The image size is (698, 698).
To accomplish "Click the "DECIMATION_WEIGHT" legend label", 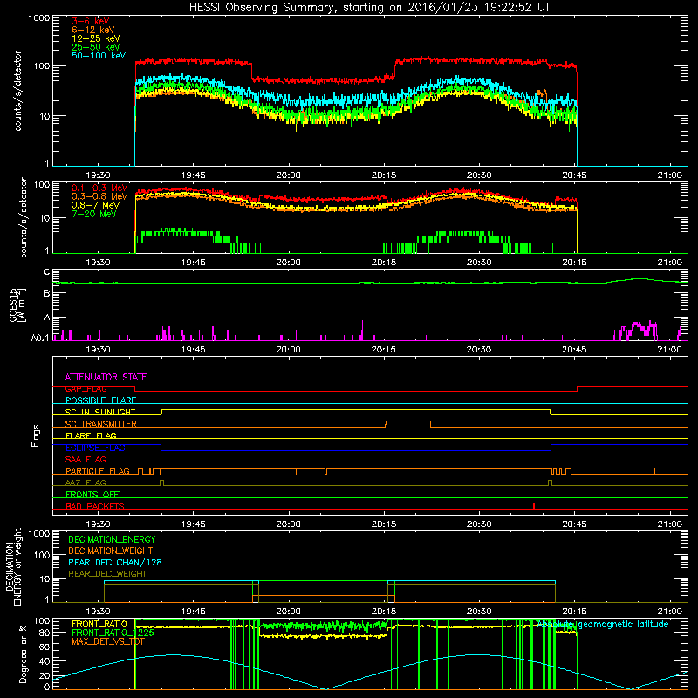I will coord(111,551).
